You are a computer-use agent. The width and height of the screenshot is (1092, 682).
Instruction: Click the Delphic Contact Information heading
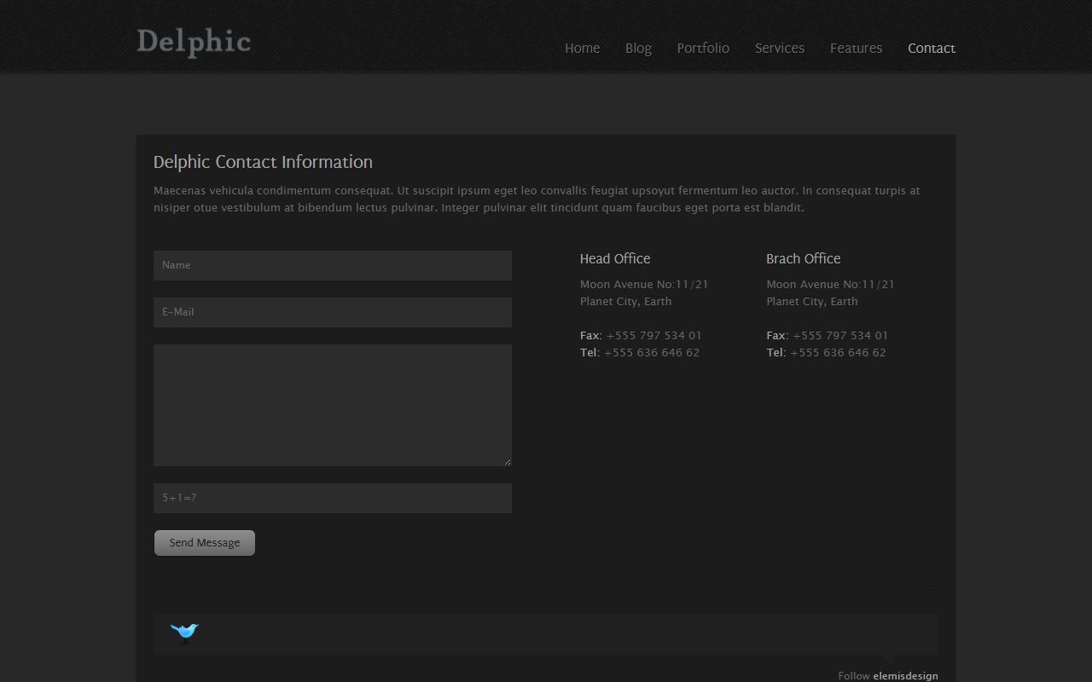click(x=263, y=162)
